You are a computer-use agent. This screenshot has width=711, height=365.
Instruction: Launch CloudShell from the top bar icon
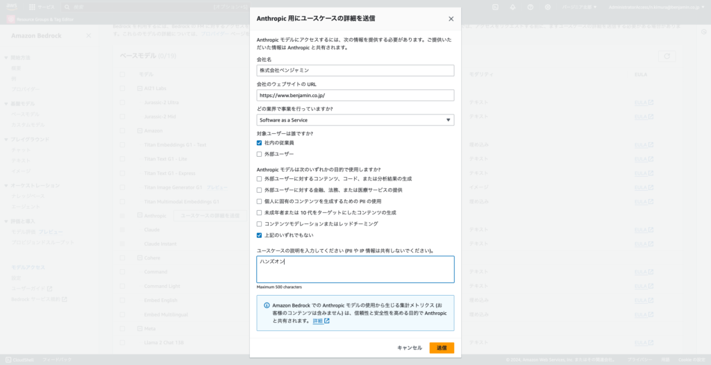point(495,7)
